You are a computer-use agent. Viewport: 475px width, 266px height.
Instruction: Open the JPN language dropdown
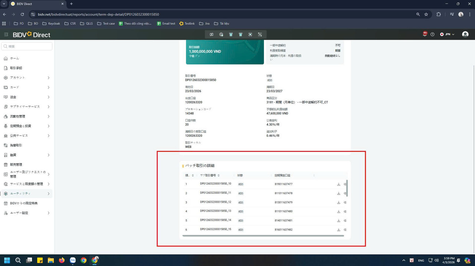click(447, 34)
